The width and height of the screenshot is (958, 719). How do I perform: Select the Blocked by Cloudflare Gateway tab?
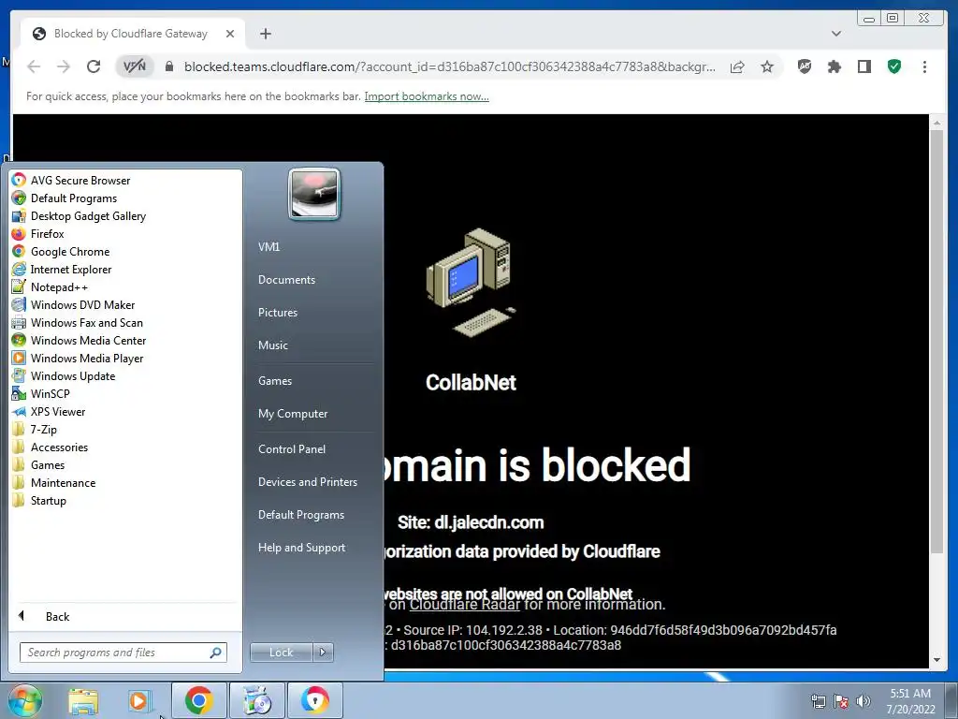131,34
